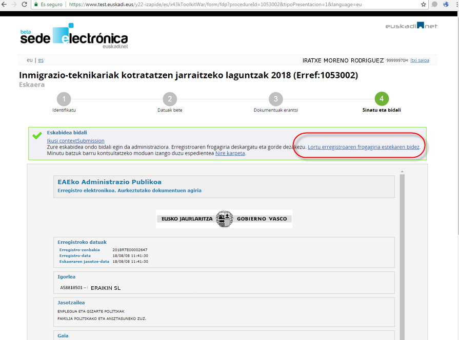Log out via Itxi saioa link
Viewport: 459px width, 340px height.
pos(420,60)
